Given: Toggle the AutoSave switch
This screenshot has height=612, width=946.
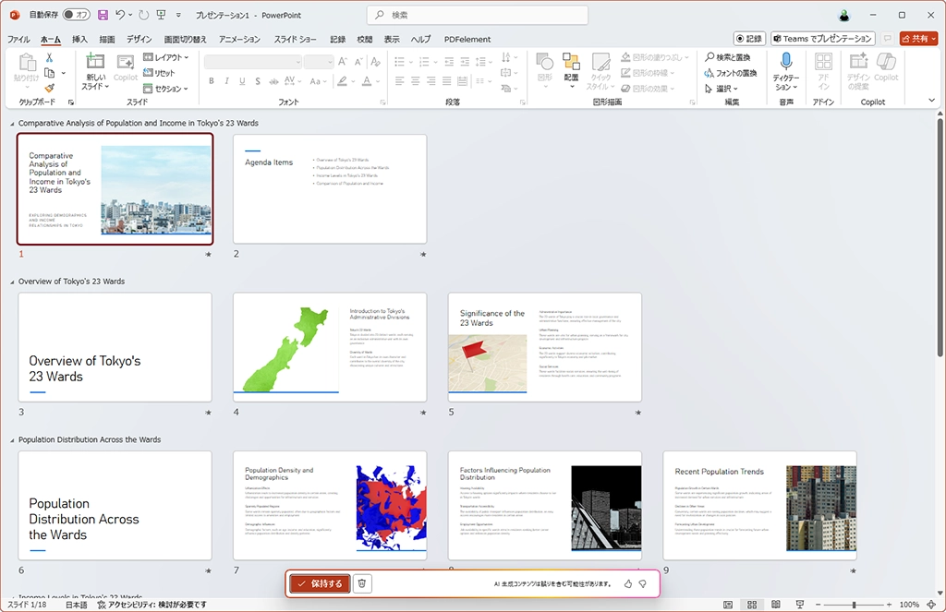Looking at the screenshot, I should [76, 15].
